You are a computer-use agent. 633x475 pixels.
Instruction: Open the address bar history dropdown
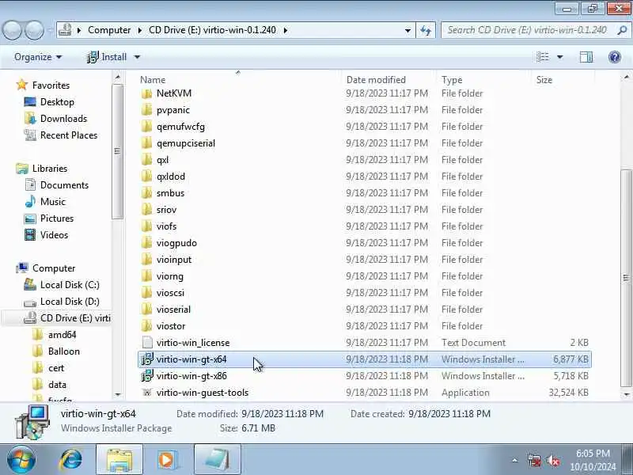pyautogui.click(x=407, y=30)
